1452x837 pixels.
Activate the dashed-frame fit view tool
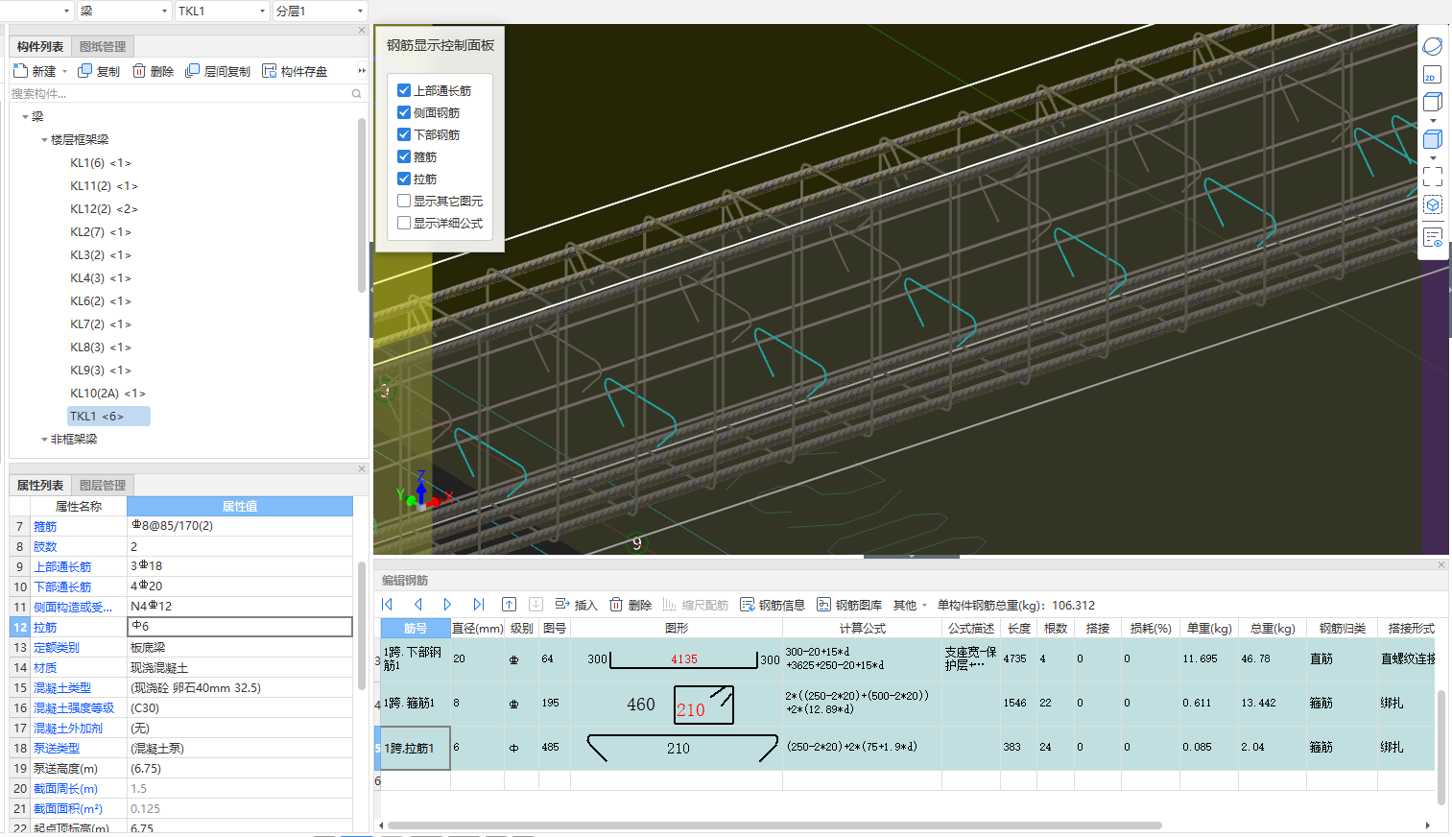coord(1433,177)
